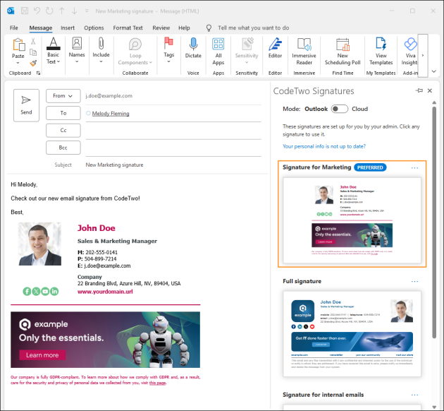Open Viva Insights add-in

click(x=410, y=52)
